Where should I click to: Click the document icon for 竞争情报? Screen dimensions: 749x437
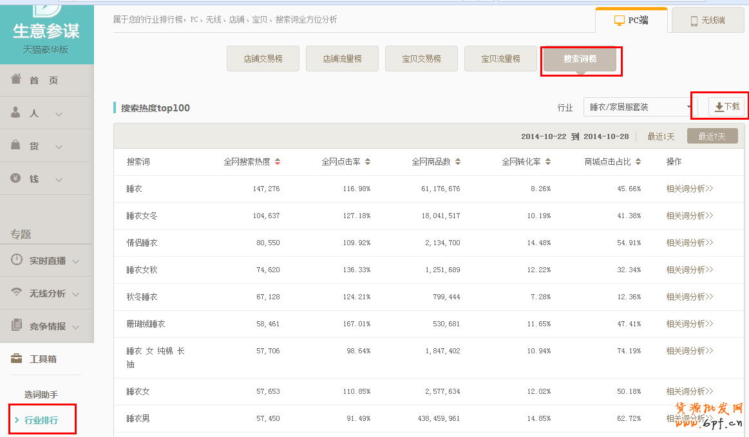tap(17, 326)
